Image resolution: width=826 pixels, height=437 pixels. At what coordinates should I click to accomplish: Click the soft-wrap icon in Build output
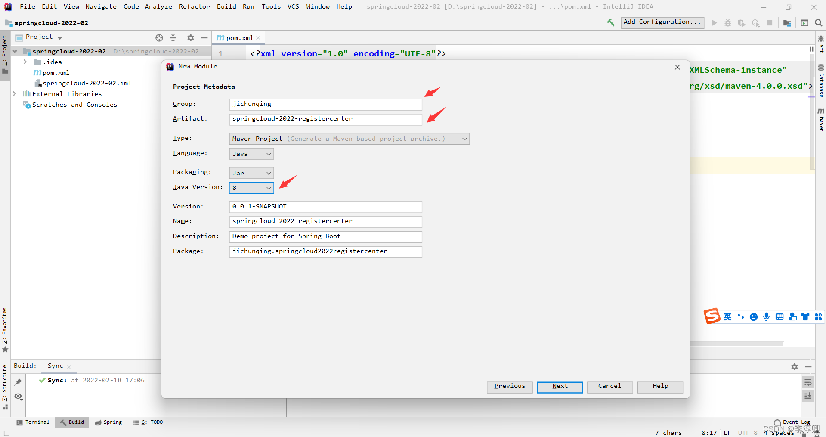coord(808,382)
